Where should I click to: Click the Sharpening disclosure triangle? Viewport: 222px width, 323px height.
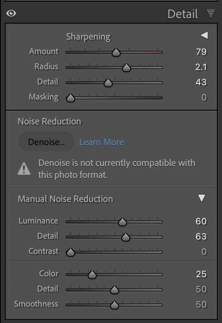tap(204, 35)
